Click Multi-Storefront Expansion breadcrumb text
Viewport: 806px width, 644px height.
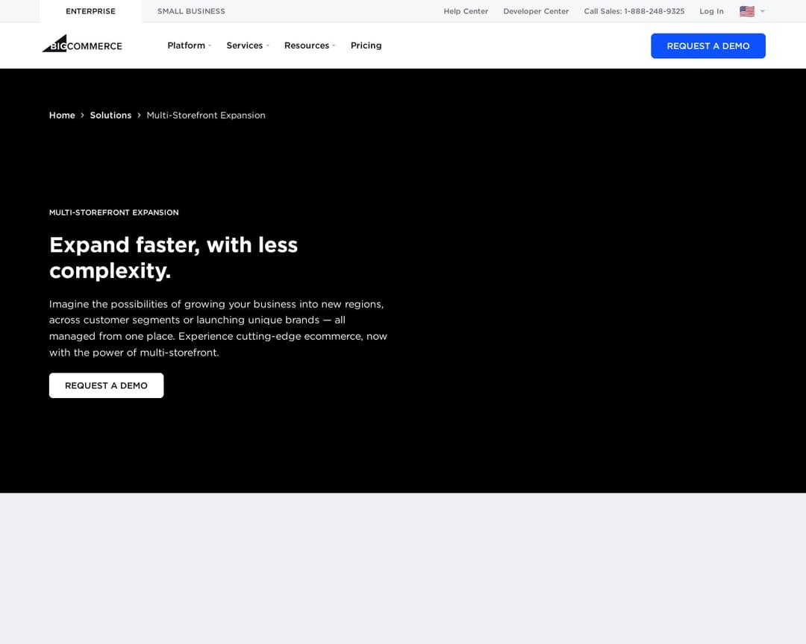(206, 115)
